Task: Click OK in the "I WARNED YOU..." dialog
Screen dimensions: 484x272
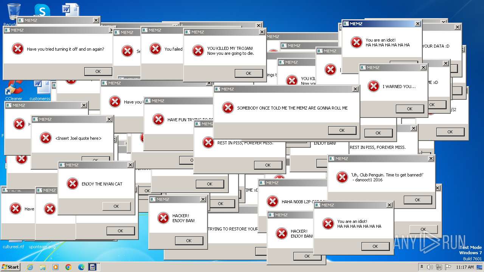Action: click(x=410, y=109)
